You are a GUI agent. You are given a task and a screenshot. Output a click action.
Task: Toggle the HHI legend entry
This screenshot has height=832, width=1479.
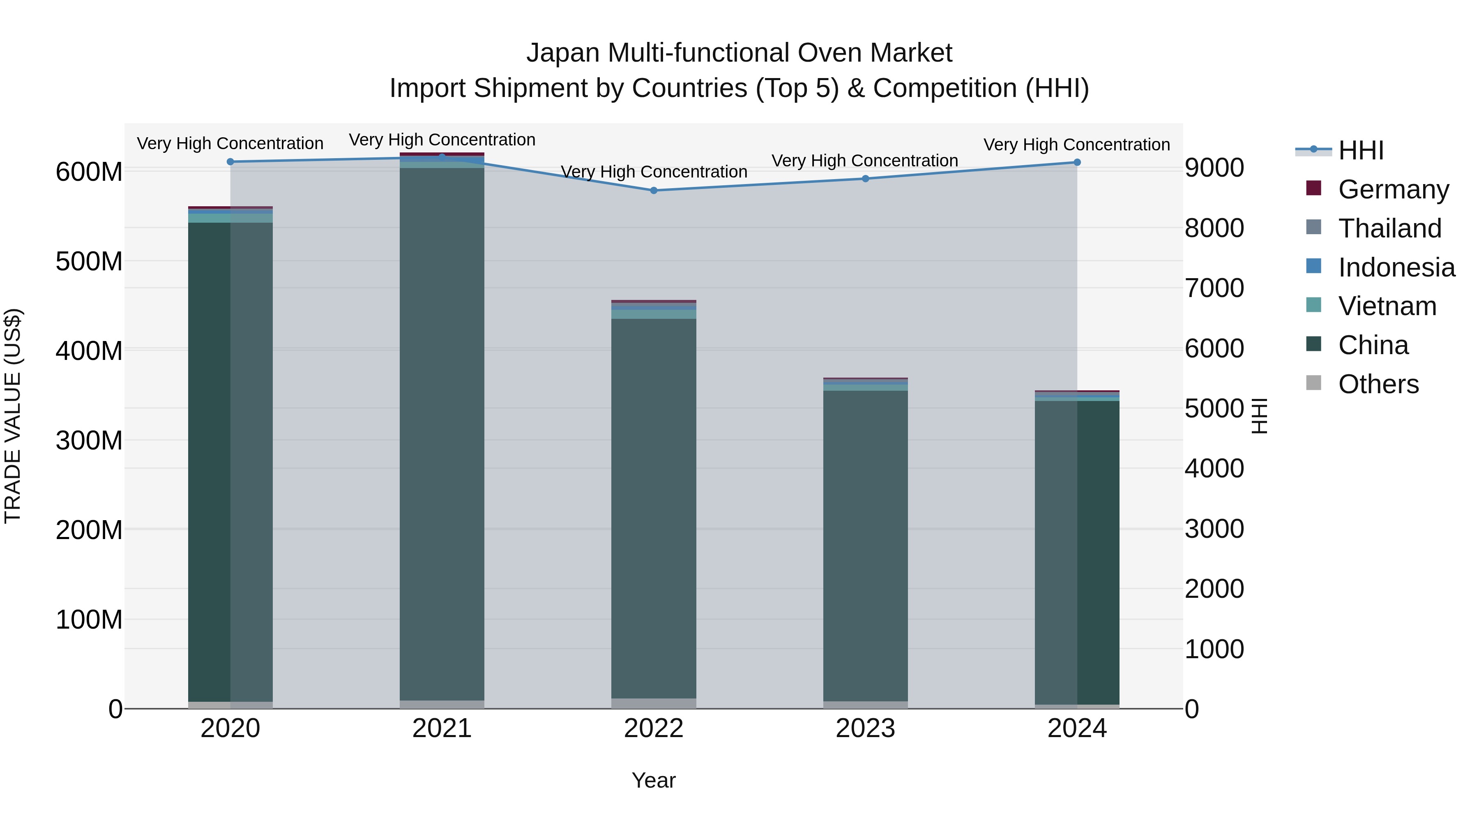(1340, 150)
